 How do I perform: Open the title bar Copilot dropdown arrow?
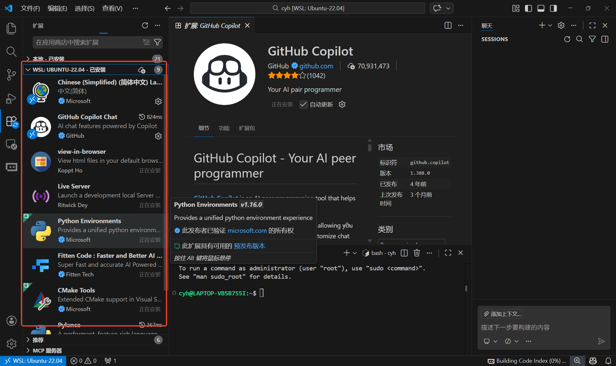point(449,8)
